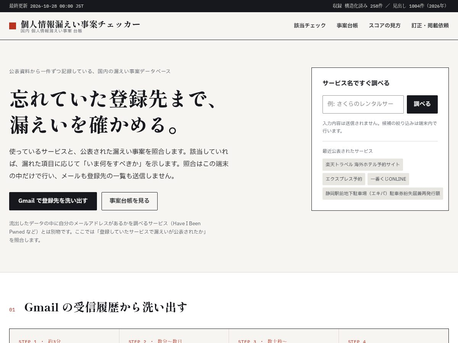The width and height of the screenshot is (458, 343).
Task: Click the 調べる search button
Action: tap(422, 104)
